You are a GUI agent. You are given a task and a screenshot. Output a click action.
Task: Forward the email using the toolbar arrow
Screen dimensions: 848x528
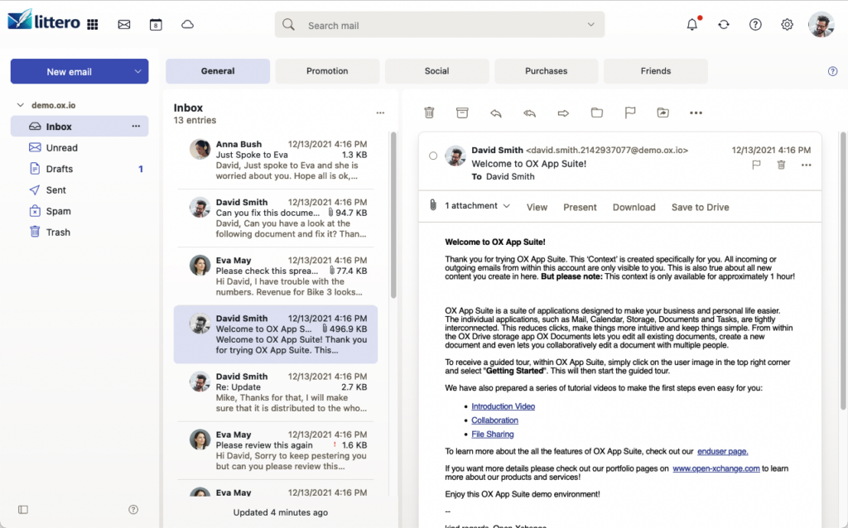click(563, 113)
